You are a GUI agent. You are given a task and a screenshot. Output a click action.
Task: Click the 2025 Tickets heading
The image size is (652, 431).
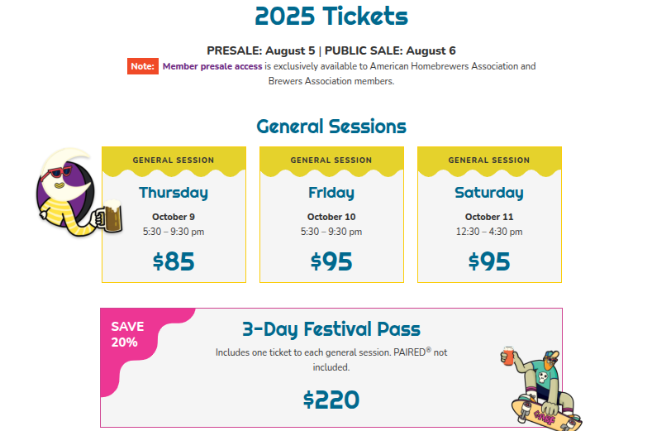coord(331,17)
